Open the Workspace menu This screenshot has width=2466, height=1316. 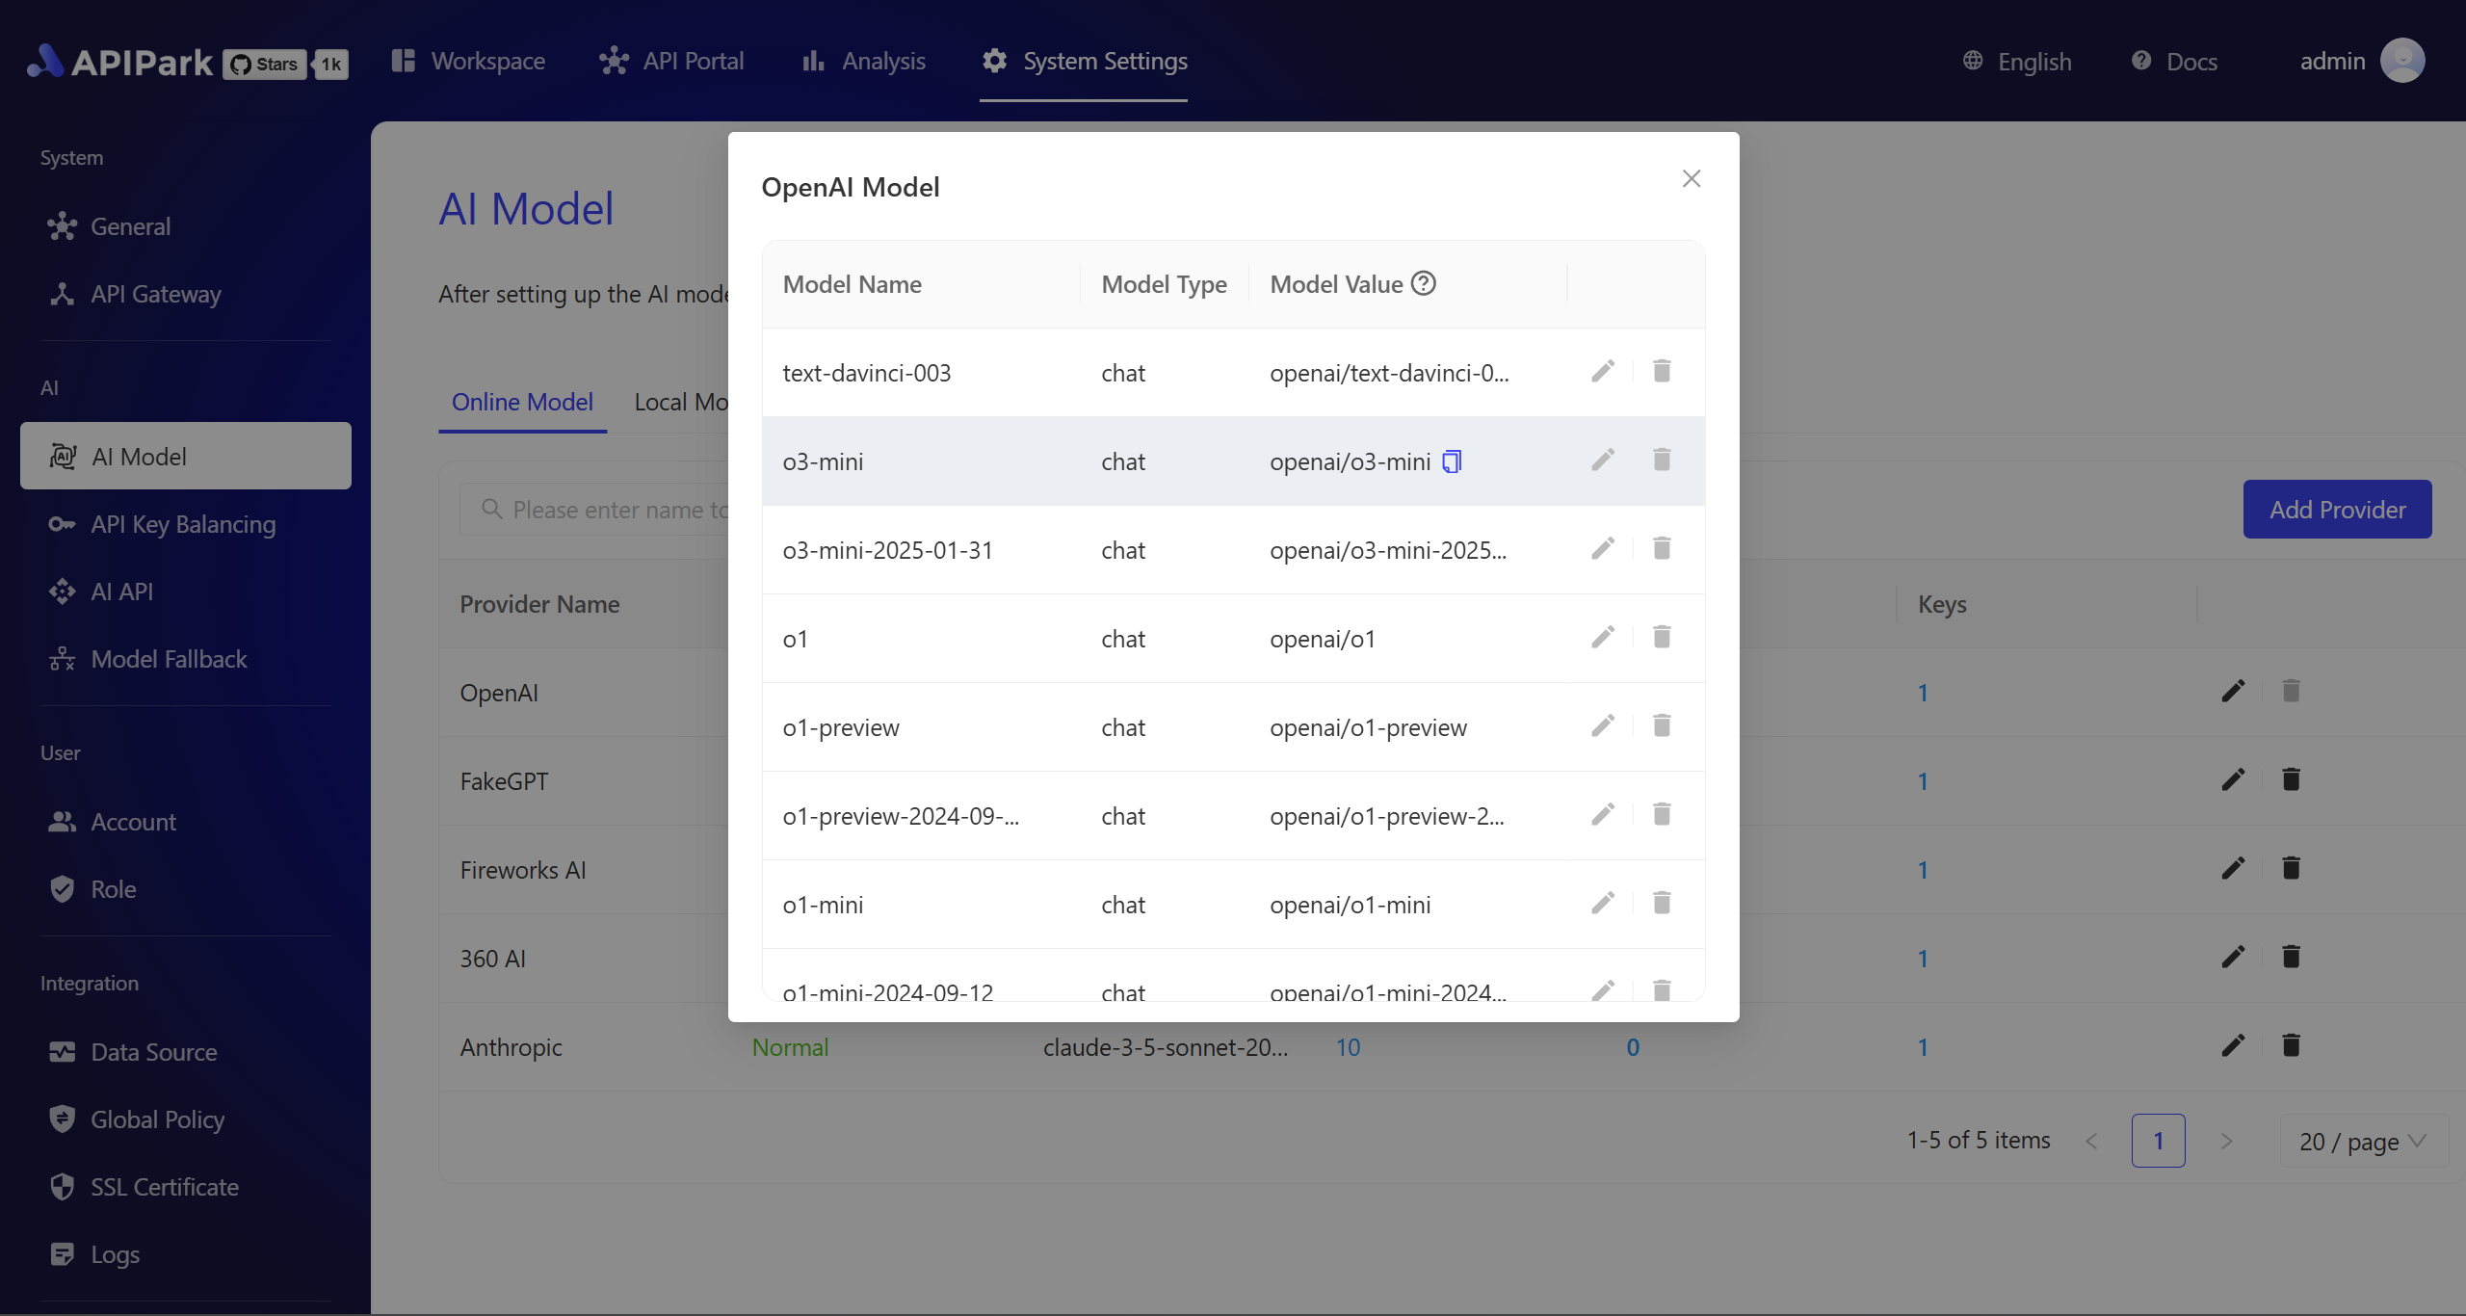[468, 61]
